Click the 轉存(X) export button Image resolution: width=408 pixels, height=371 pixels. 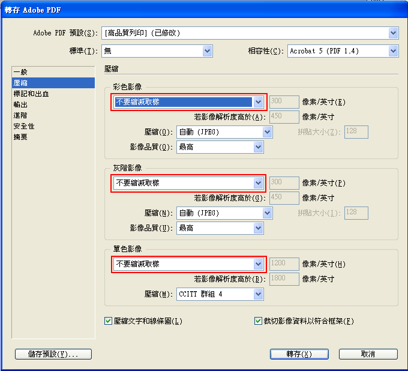click(x=299, y=354)
